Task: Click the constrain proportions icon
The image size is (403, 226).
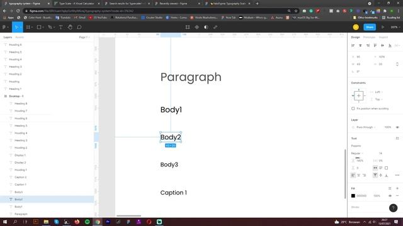Action: (x=397, y=64)
